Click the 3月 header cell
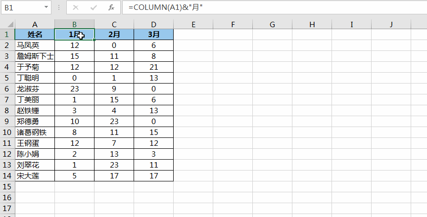Screen dimensions: 427x217 153,35
